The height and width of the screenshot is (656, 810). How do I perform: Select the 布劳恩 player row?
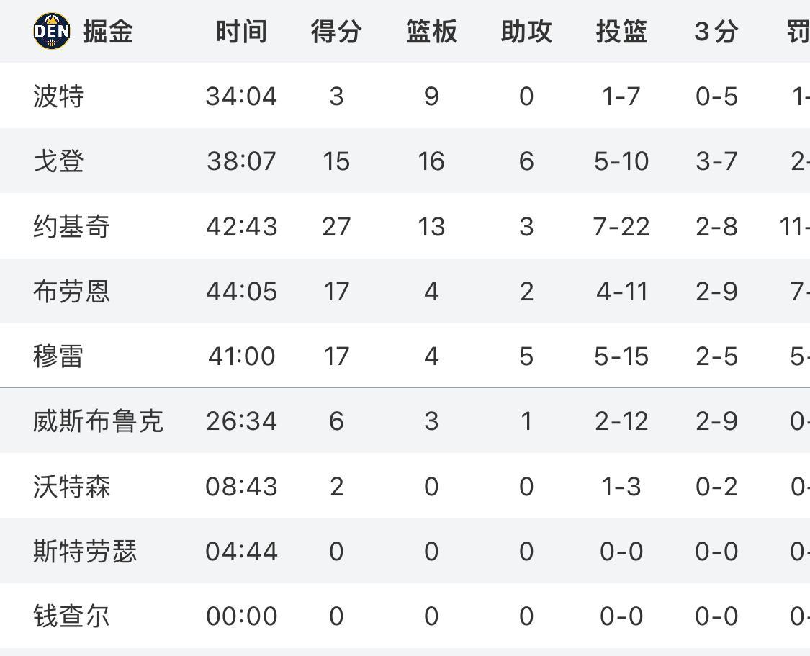point(405,291)
